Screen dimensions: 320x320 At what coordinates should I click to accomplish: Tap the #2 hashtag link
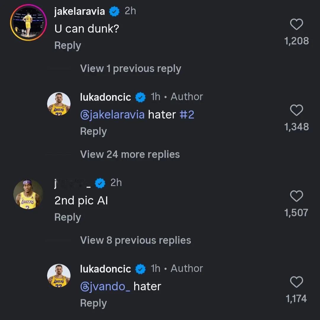[187, 115]
